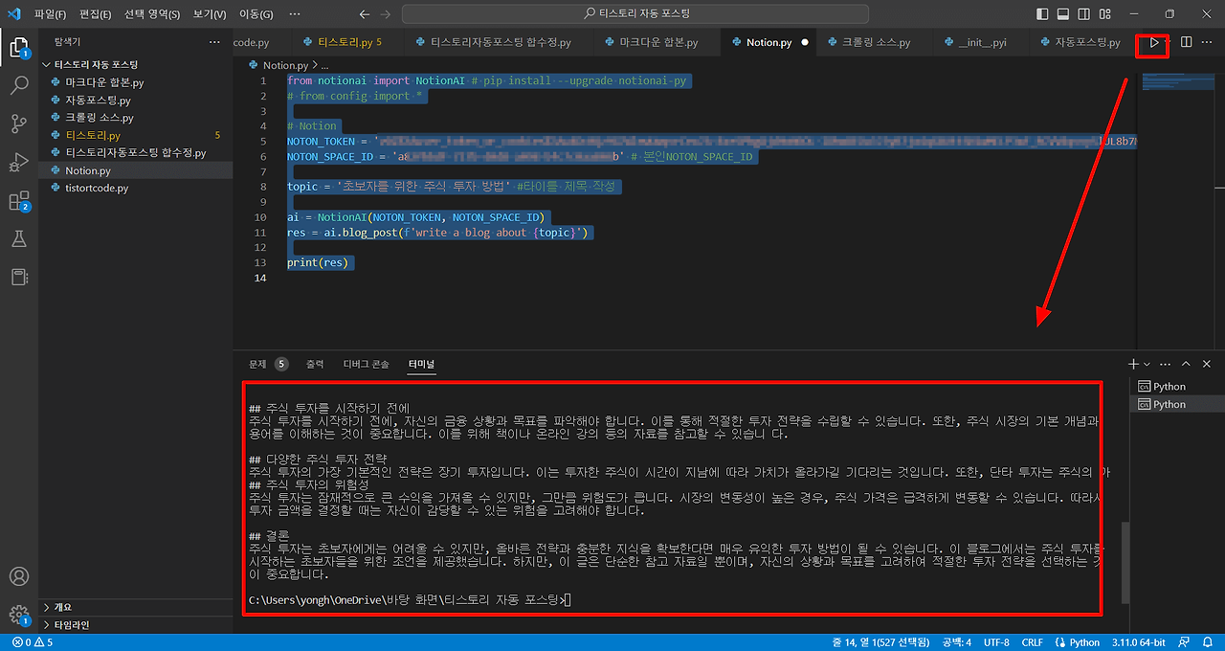Open the notifications bell in status bar
The height and width of the screenshot is (651, 1225).
point(1207,642)
